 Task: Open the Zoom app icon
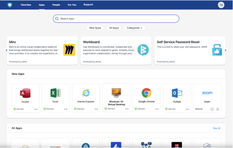coord(207,93)
